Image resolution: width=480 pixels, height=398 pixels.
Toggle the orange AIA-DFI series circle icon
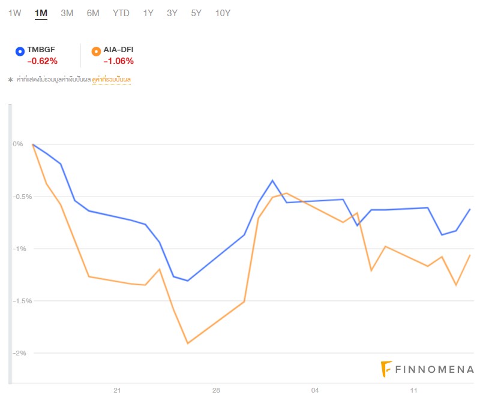(96, 52)
